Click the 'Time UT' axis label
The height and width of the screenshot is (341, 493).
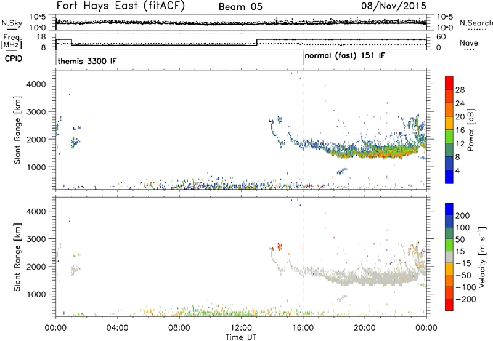point(241,337)
